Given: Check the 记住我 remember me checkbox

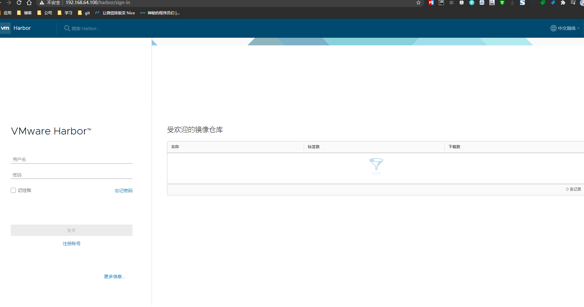Looking at the screenshot, I should click(x=13, y=190).
